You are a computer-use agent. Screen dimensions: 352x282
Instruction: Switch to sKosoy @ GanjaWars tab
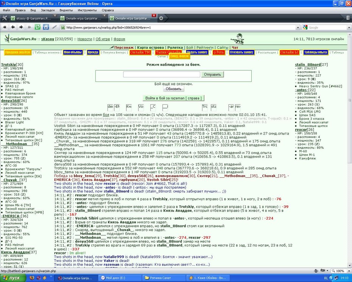click(33, 19)
